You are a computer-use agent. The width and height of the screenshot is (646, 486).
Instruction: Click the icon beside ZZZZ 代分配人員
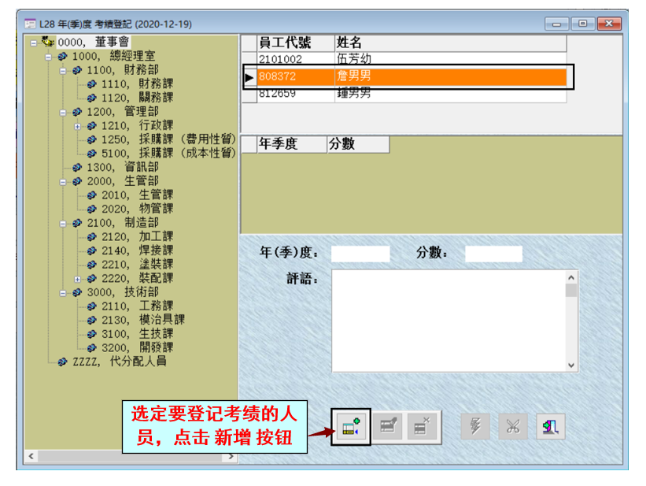coord(63,362)
